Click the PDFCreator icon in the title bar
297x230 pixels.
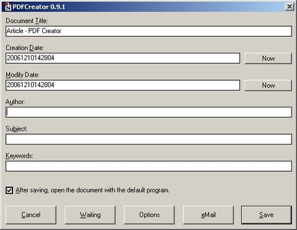(x=8, y=7)
